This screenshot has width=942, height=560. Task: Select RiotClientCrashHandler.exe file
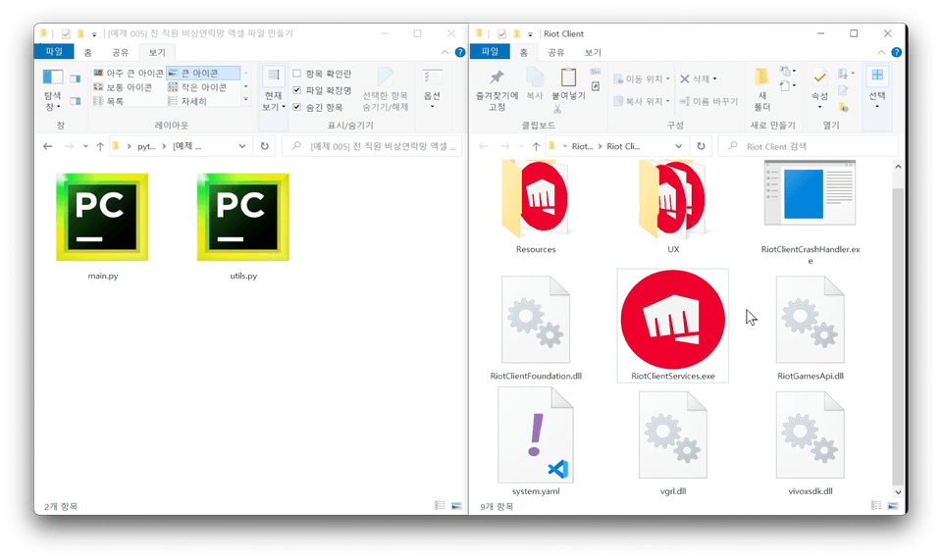[810, 193]
